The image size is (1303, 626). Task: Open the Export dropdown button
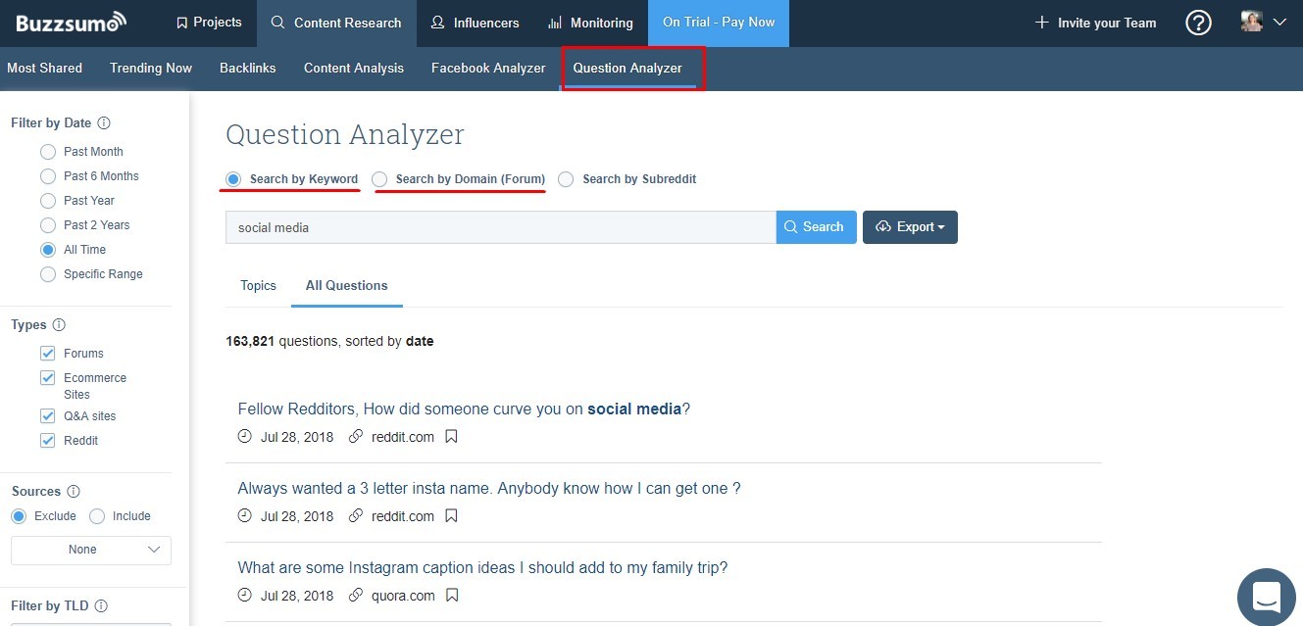[x=910, y=227]
